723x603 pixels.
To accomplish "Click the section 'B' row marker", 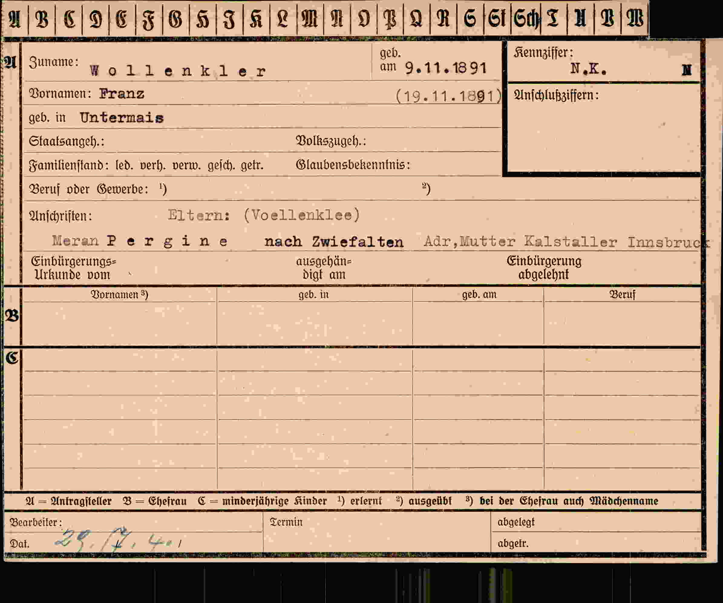I will pyautogui.click(x=12, y=316).
